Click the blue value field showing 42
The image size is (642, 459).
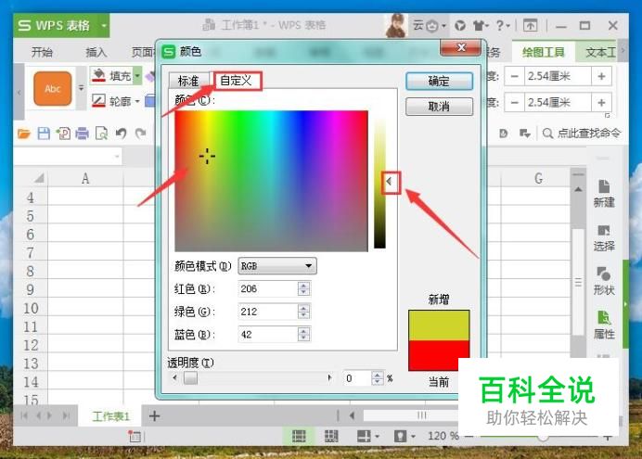pos(267,335)
